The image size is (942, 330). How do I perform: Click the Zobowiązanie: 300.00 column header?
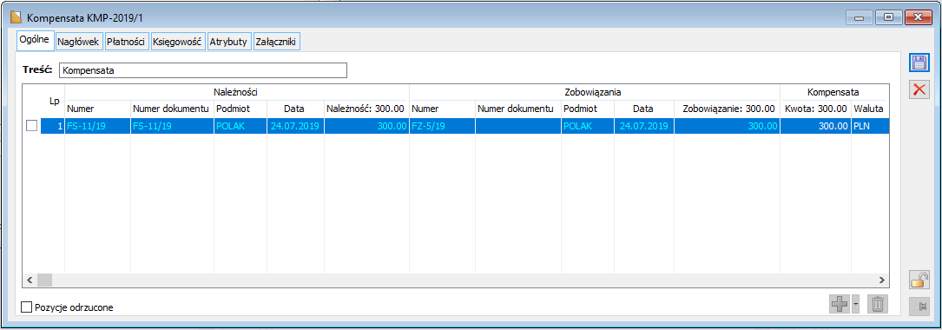(727, 109)
